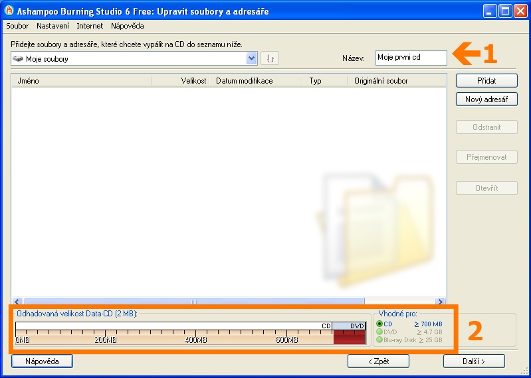Select the DVD radio button
Screen dimensions: 531x378
380,332
